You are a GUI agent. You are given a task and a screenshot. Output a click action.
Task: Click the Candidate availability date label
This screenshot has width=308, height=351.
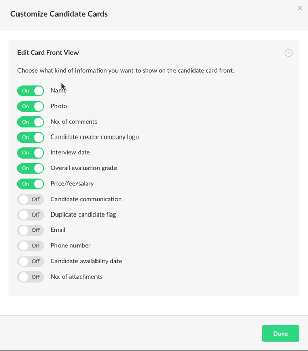tap(86, 261)
